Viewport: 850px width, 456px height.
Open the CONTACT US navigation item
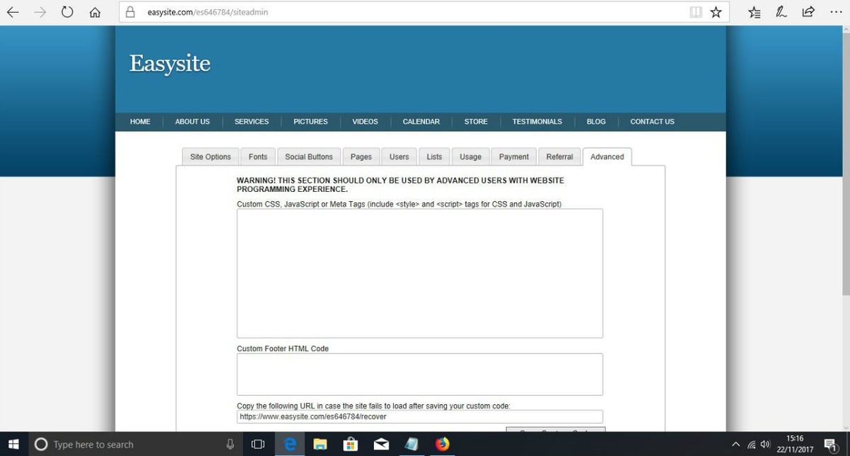652,122
